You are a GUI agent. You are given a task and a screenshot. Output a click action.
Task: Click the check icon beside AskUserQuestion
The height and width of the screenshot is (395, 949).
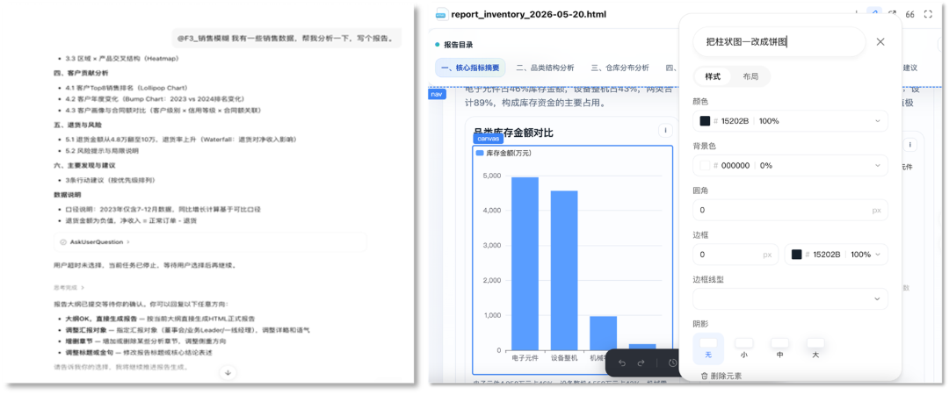pos(63,242)
